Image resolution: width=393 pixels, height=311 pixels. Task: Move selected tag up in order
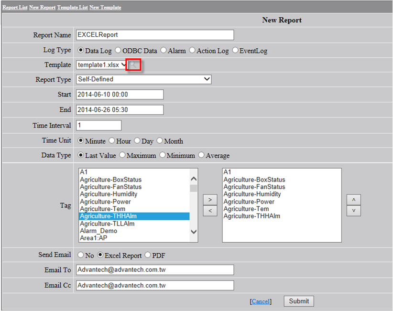point(353,199)
